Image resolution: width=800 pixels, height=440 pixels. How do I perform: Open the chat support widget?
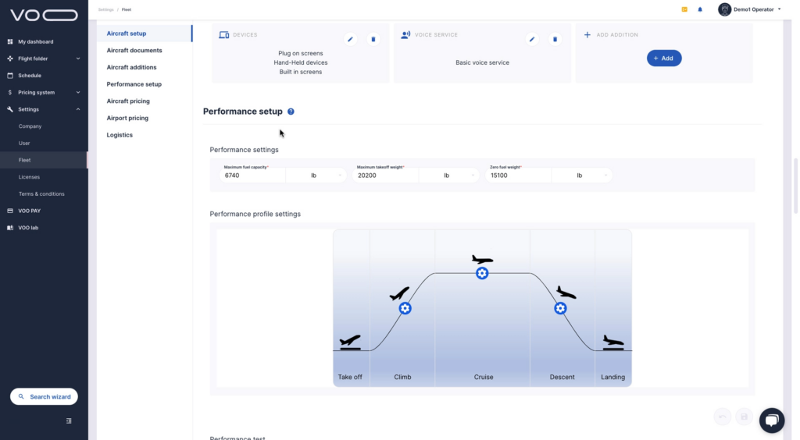pos(771,420)
